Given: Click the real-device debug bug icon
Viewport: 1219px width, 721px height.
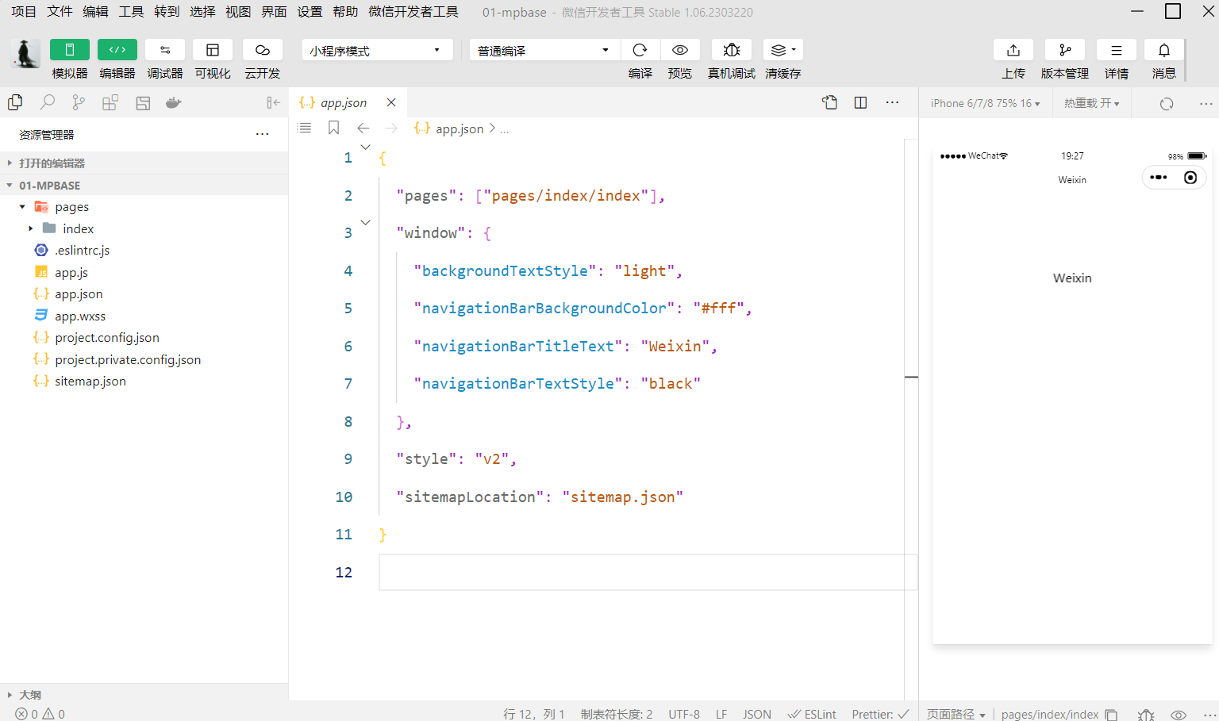Looking at the screenshot, I should (731, 50).
